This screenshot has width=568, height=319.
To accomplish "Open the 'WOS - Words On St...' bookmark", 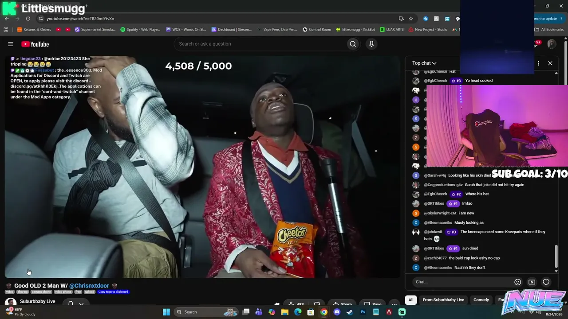I will point(186,30).
